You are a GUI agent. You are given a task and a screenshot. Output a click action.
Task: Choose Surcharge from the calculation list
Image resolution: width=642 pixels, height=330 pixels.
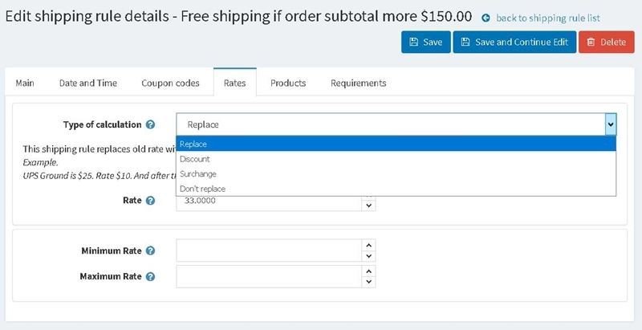396,174
